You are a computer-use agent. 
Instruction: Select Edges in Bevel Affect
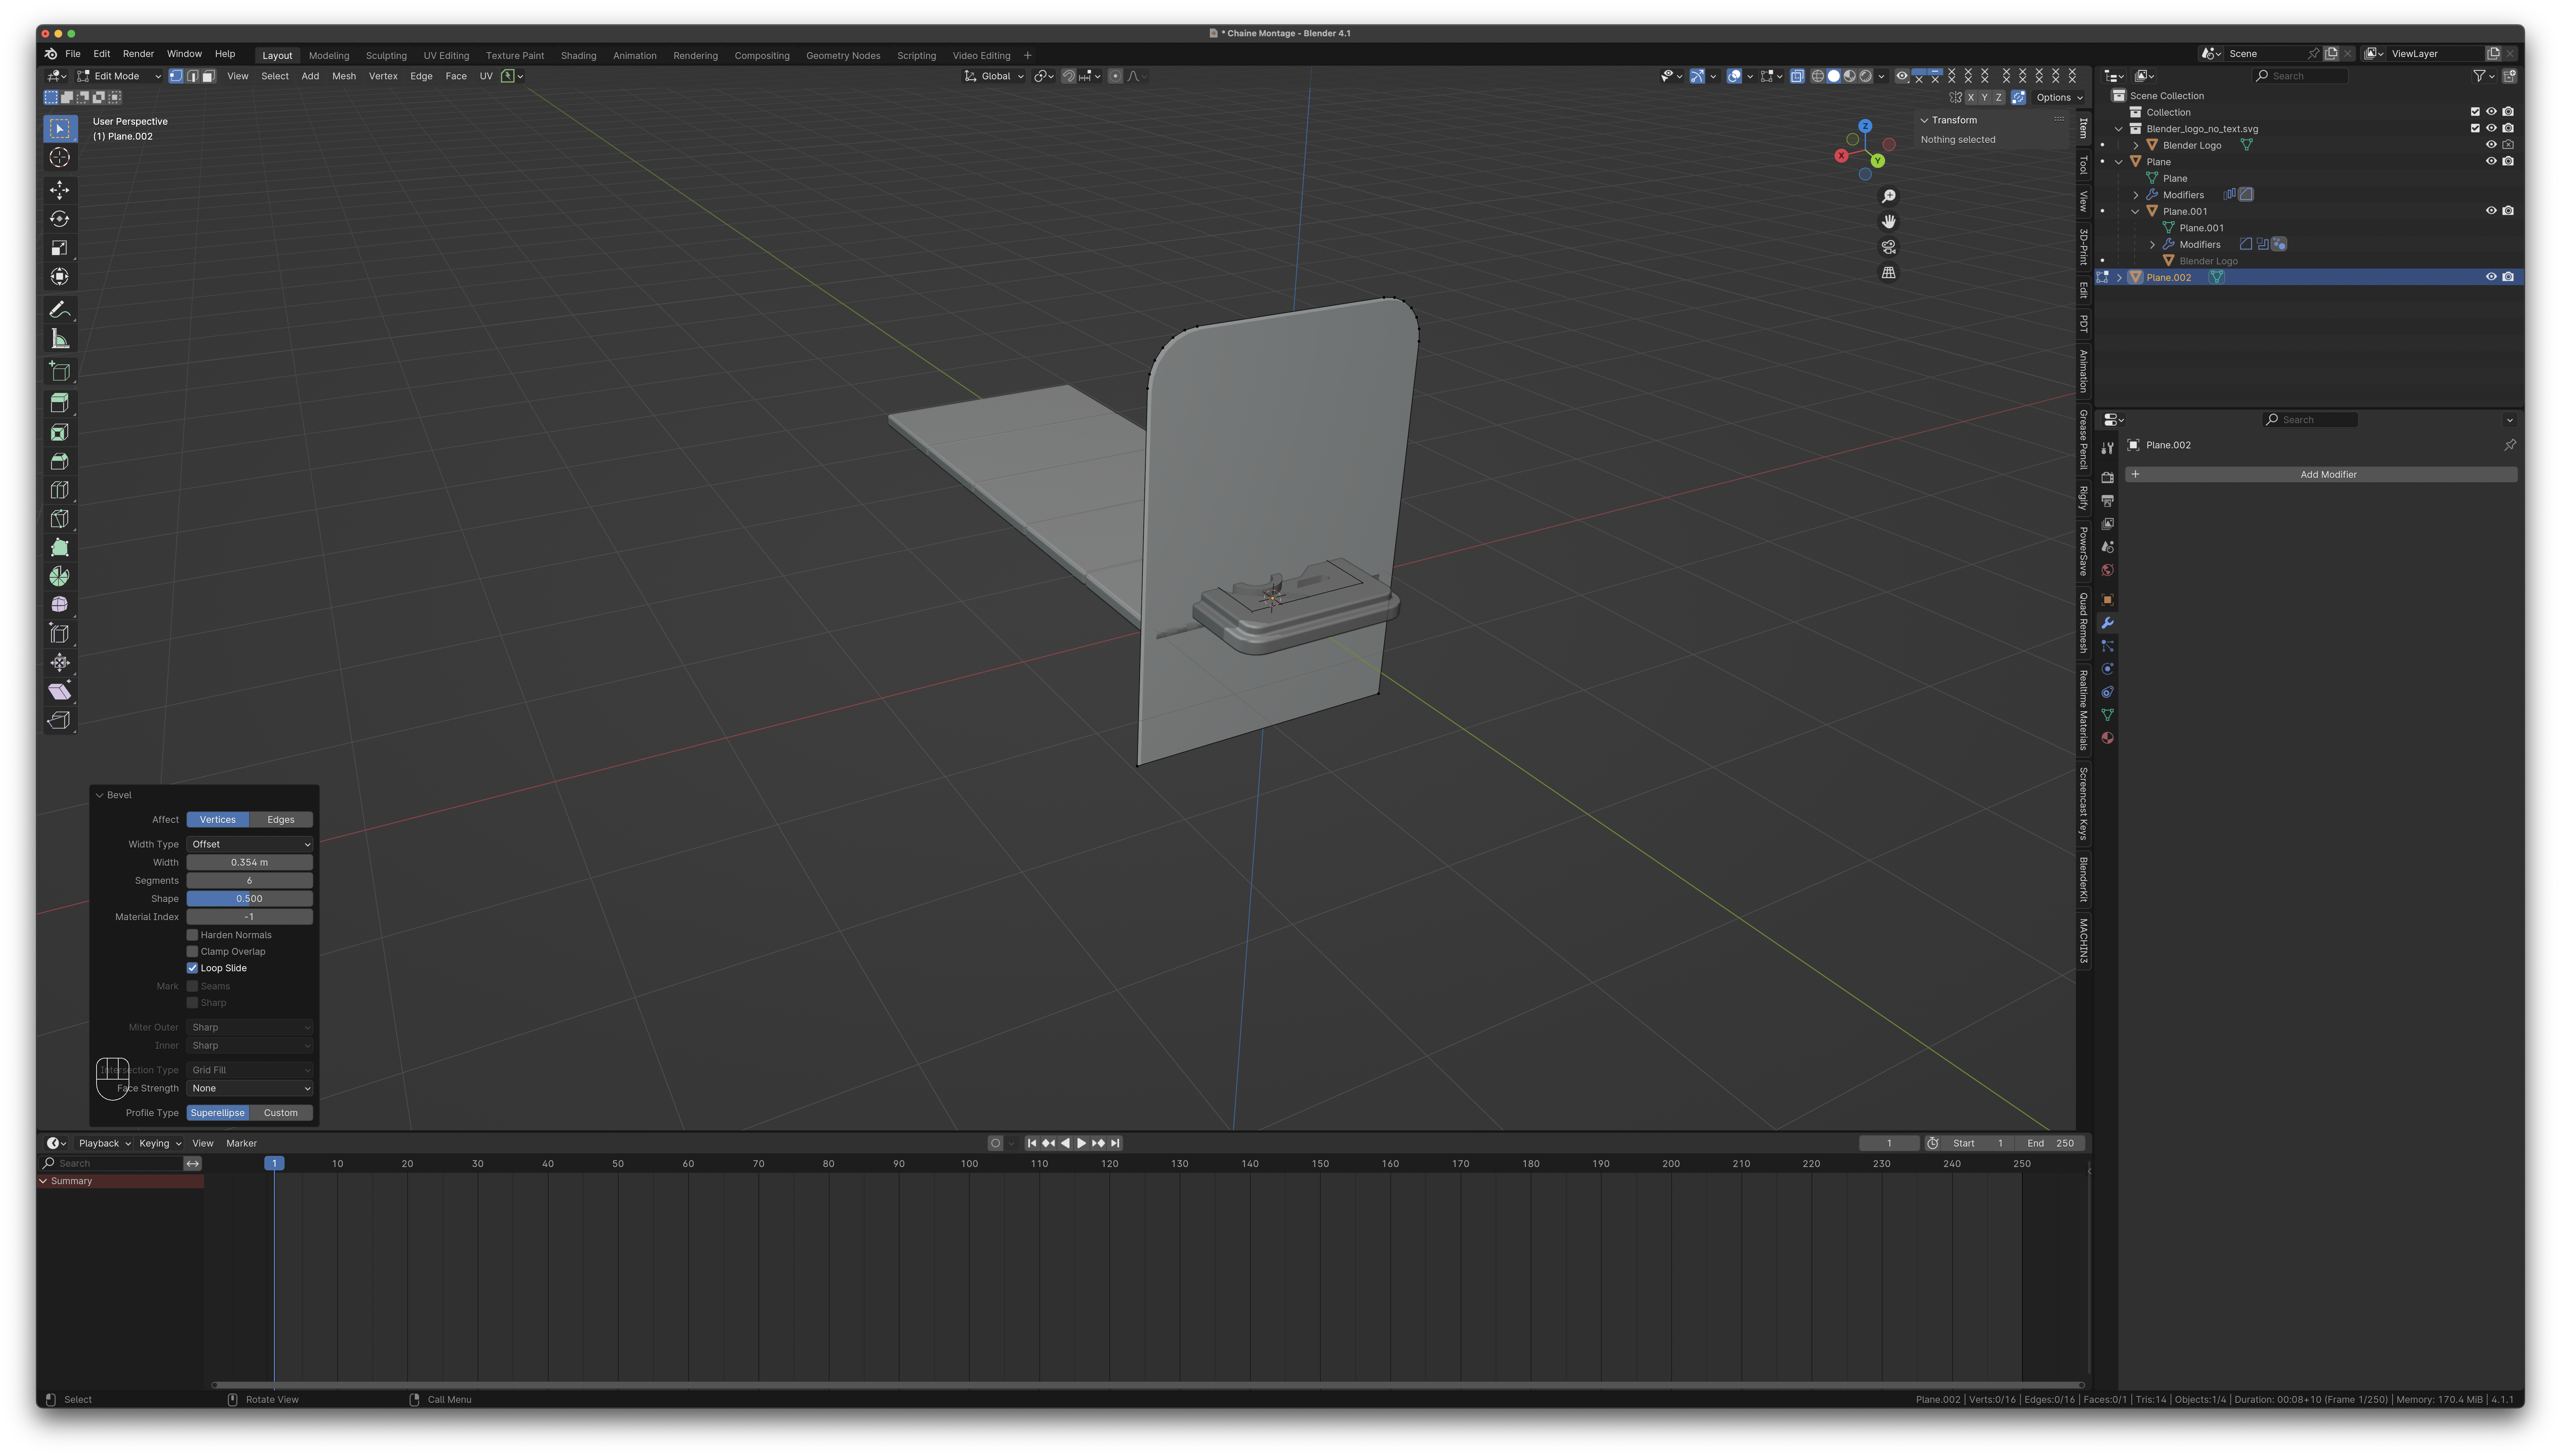[281, 820]
